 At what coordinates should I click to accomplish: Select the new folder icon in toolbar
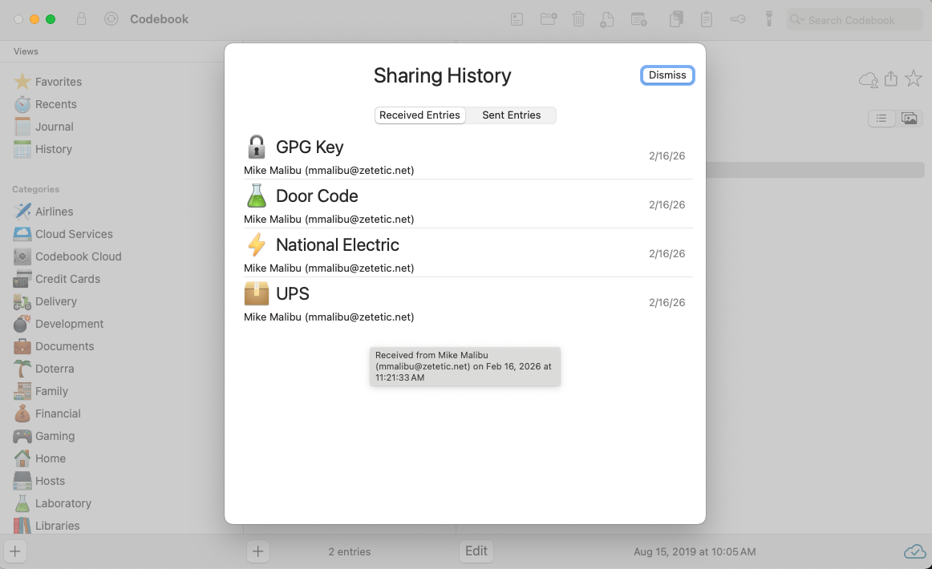click(x=549, y=18)
